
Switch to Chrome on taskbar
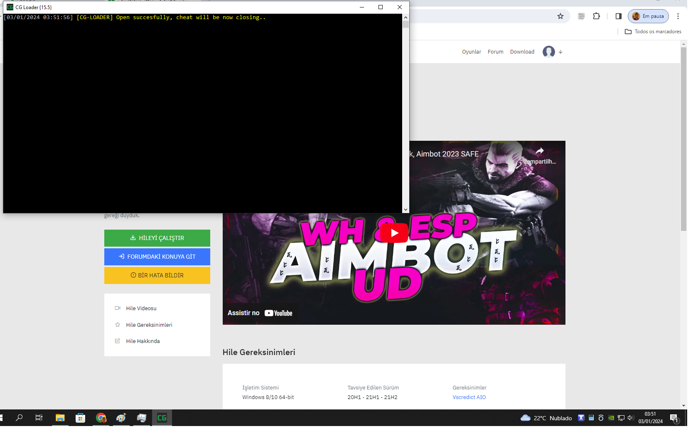click(x=101, y=418)
